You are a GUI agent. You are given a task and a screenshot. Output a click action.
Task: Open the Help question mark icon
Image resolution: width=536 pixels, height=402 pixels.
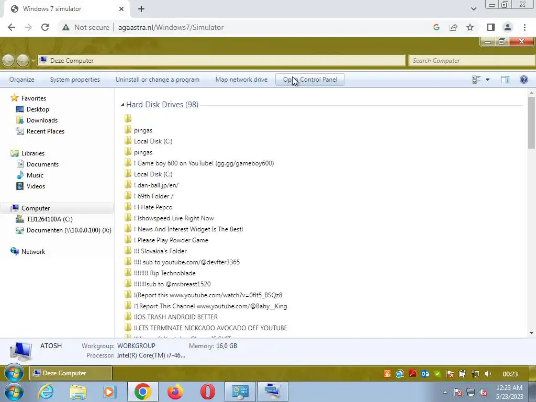click(x=523, y=80)
